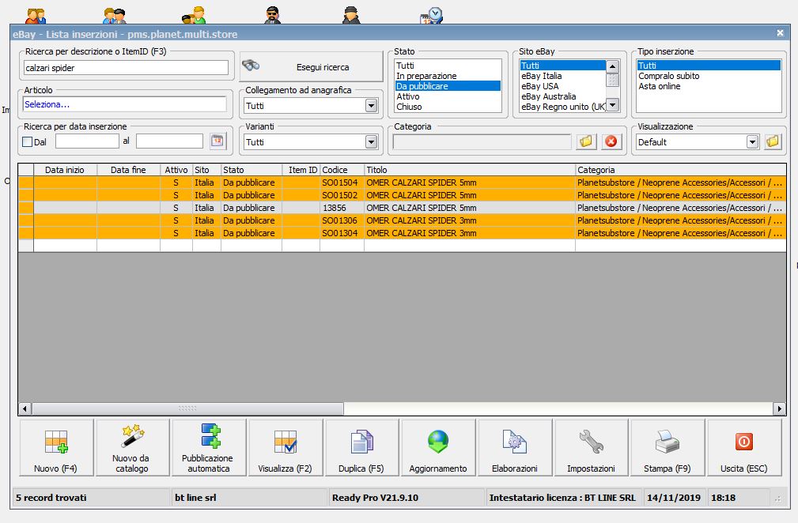Choose eBay Australia site

click(x=563, y=96)
